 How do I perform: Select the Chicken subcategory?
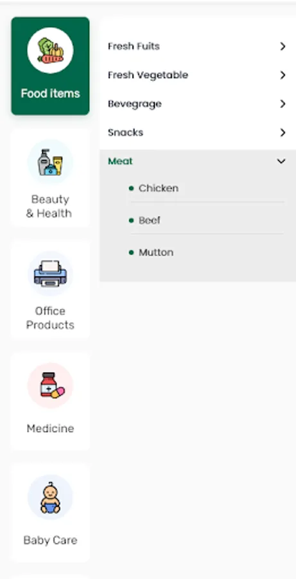[x=158, y=188]
